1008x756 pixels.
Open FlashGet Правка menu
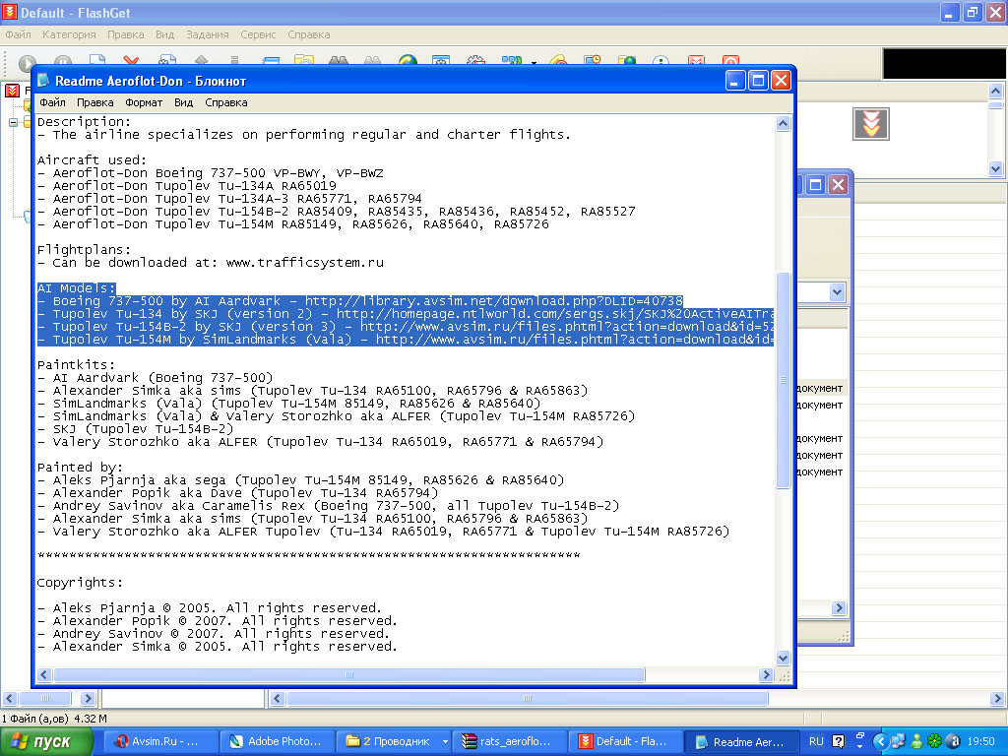tap(125, 34)
